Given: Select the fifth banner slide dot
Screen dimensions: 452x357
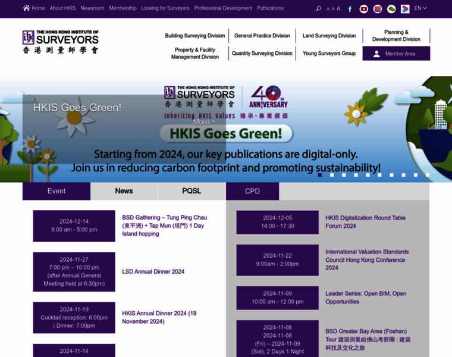Looking at the screenshot, I should 368,175.
